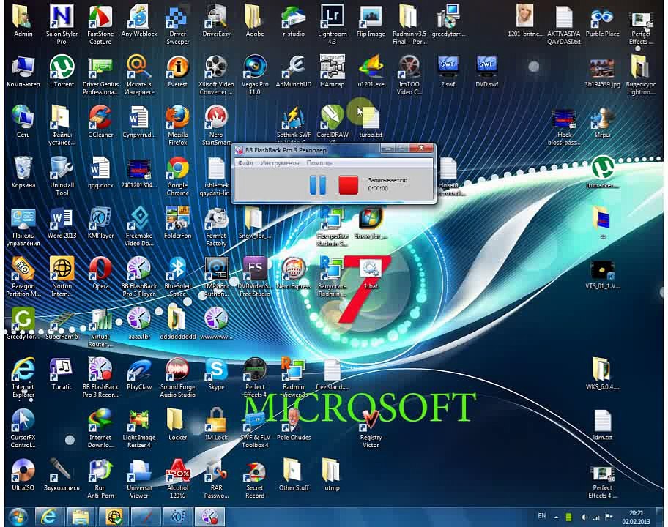Select the Skype desktop icon
The image size is (668, 527).
coord(216,374)
